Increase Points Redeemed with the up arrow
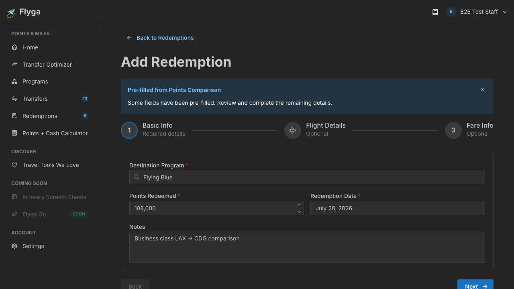The width and height of the screenshot is (514, 289). pos(299,204)
